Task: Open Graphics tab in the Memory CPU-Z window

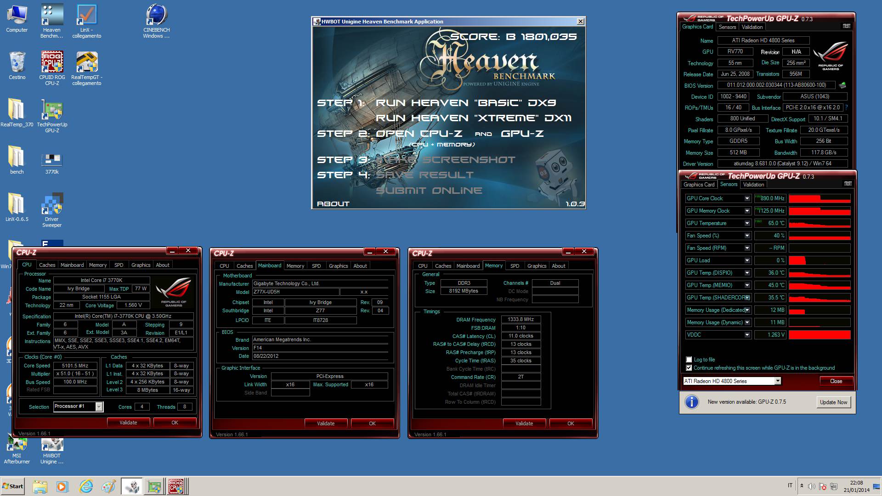Action: pyautogui.click(x=537, y=266)
